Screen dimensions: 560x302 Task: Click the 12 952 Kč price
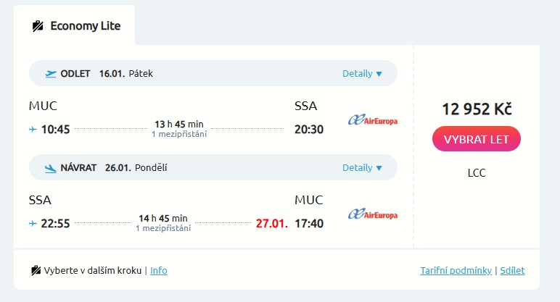pyautogui.click(x=477, y=109)
